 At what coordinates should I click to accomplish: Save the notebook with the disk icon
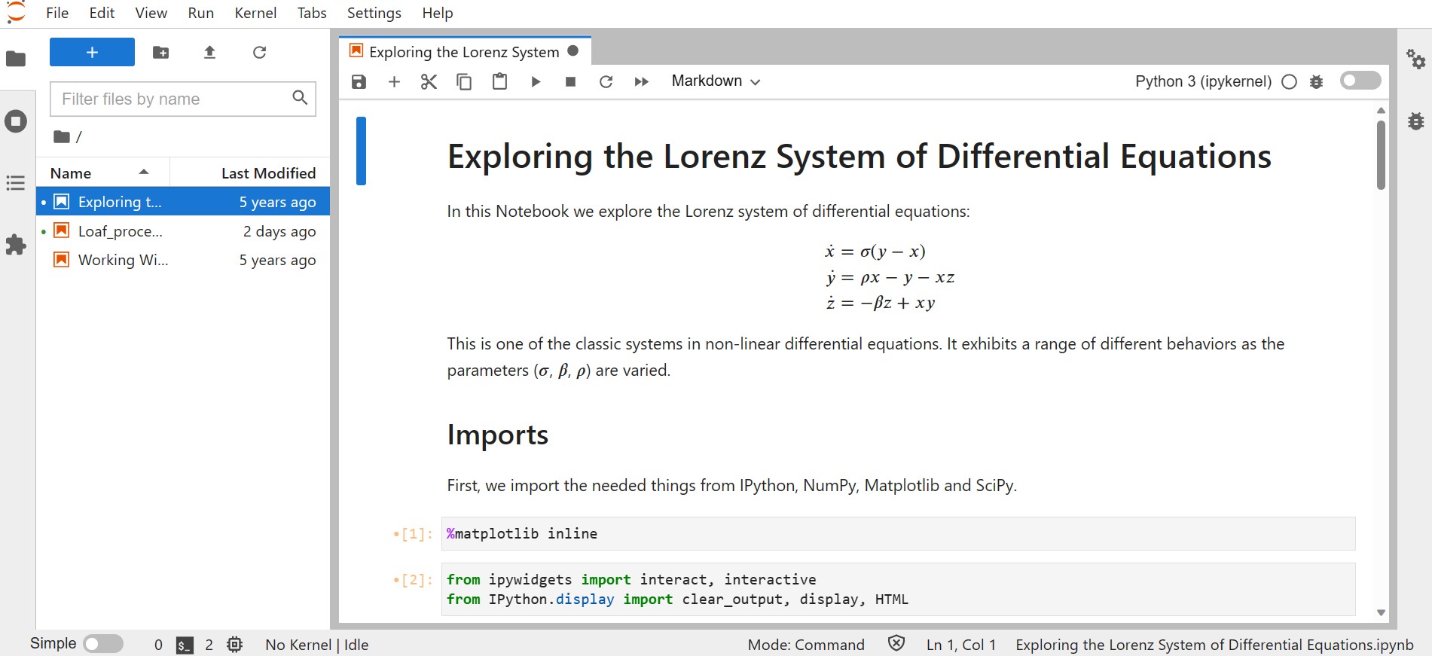click(x=359, y=81)
